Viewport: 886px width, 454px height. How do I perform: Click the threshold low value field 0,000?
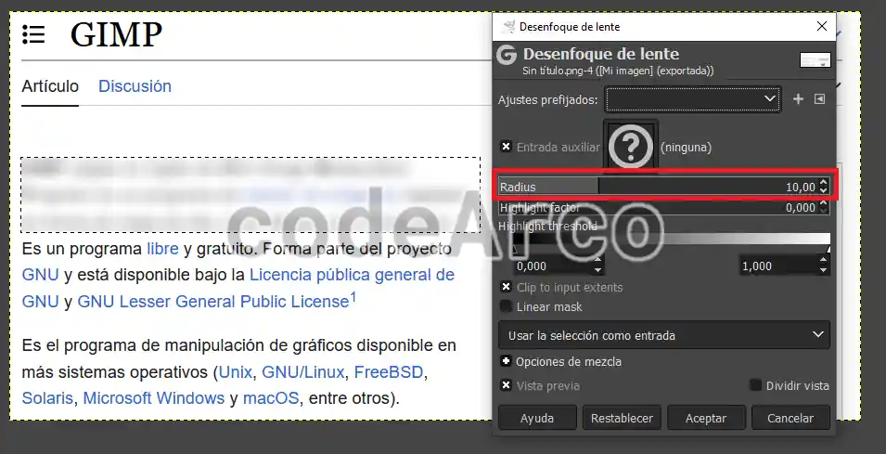pos(553,266)
